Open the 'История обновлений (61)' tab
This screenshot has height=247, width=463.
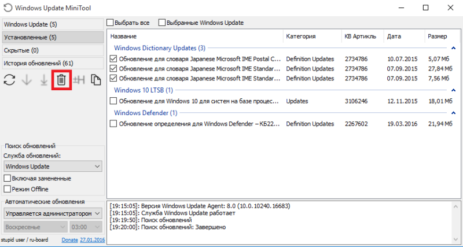click(53, 63)
